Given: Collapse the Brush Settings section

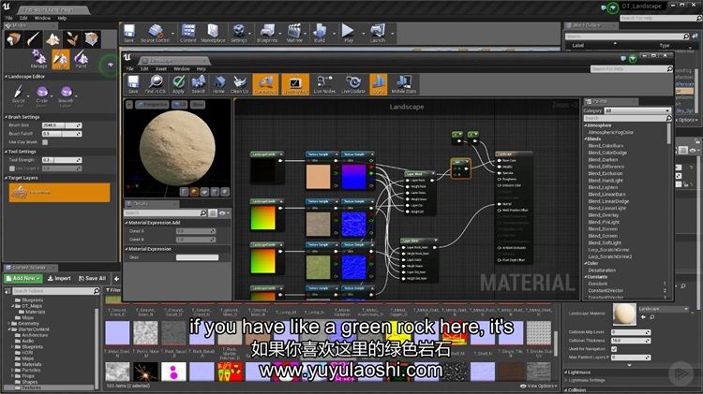Looking at the screenshot, I should (7, 117).
